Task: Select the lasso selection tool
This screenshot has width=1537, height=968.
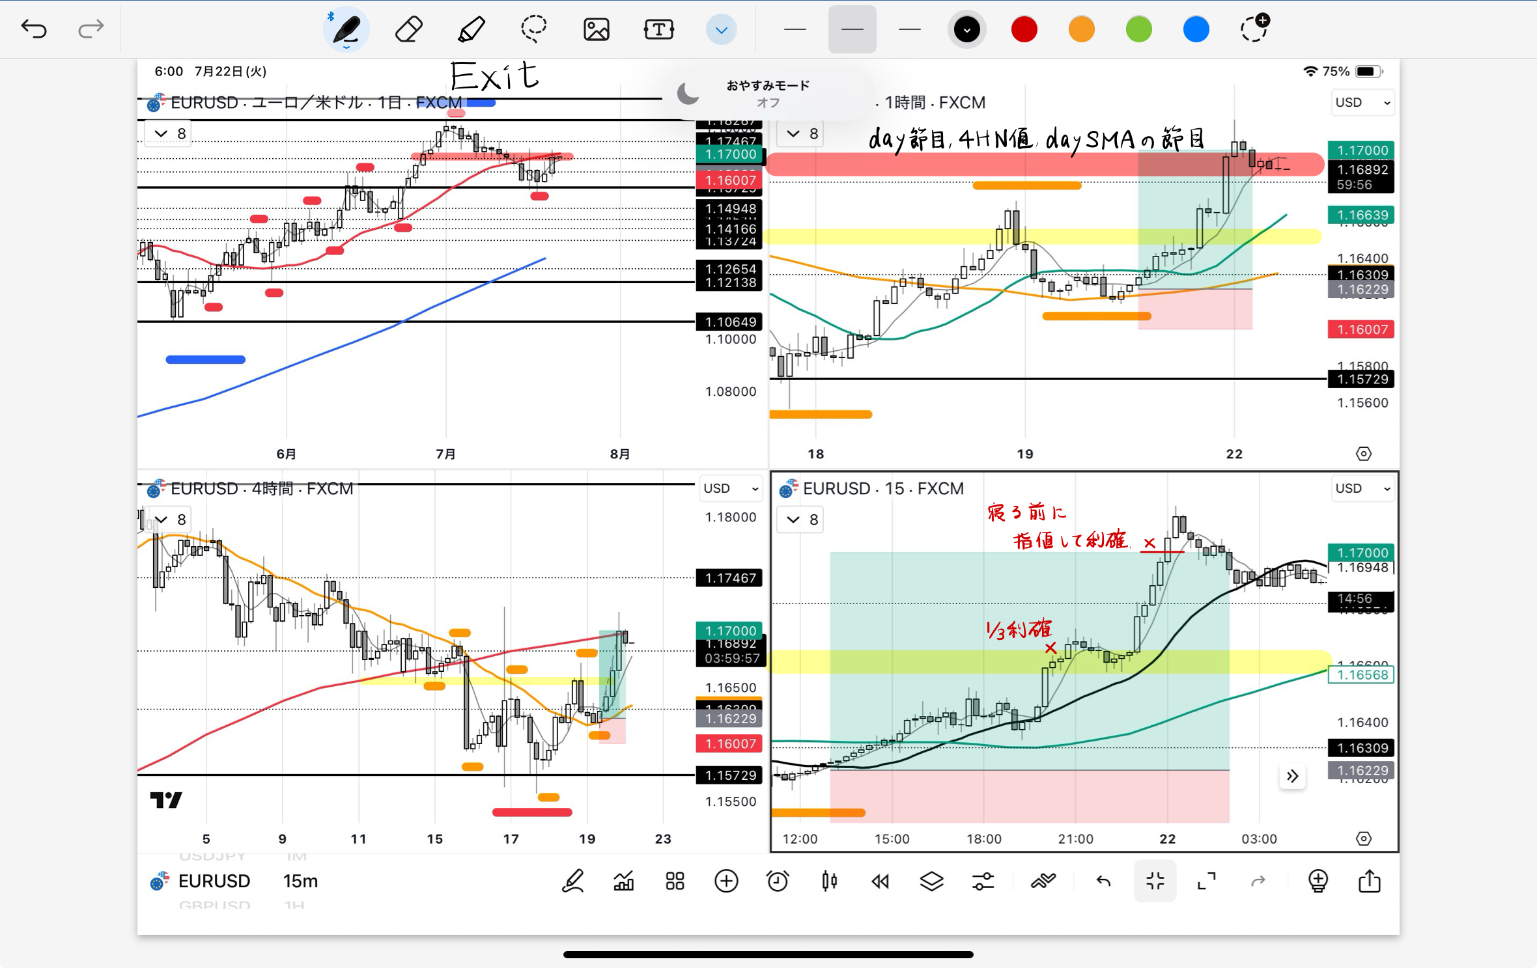Action: (x=533, y=29)
